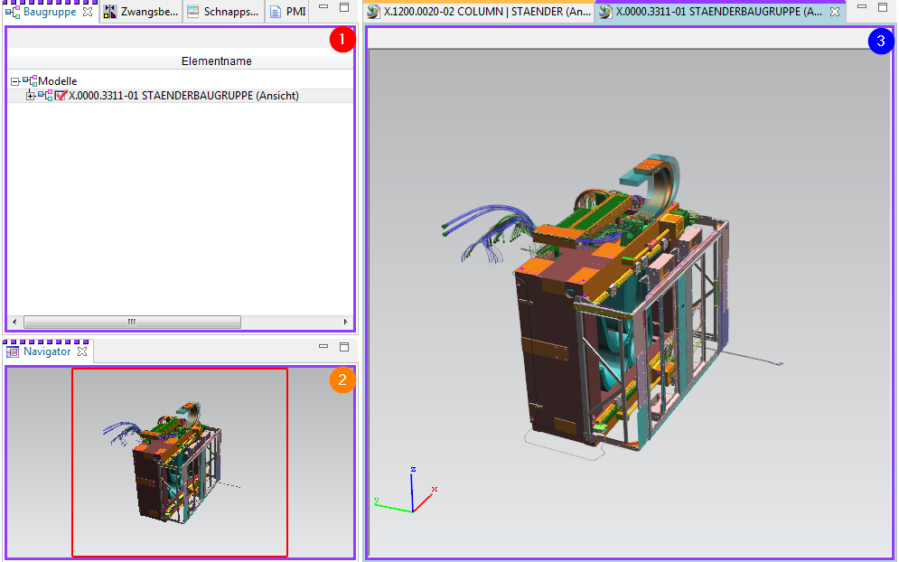Click the Navigator tab icon
The height and width of the screenshot is (562, 899).
13,351
